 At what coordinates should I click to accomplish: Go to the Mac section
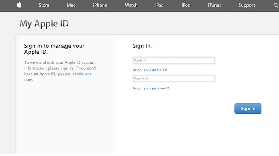(71, 5)
